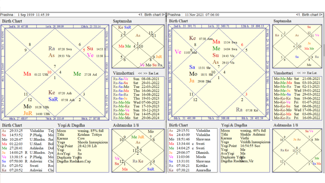
Task: Select the Ra-Sa-Ve dasha row dated 08-08-2021
Action: point(136,79)
